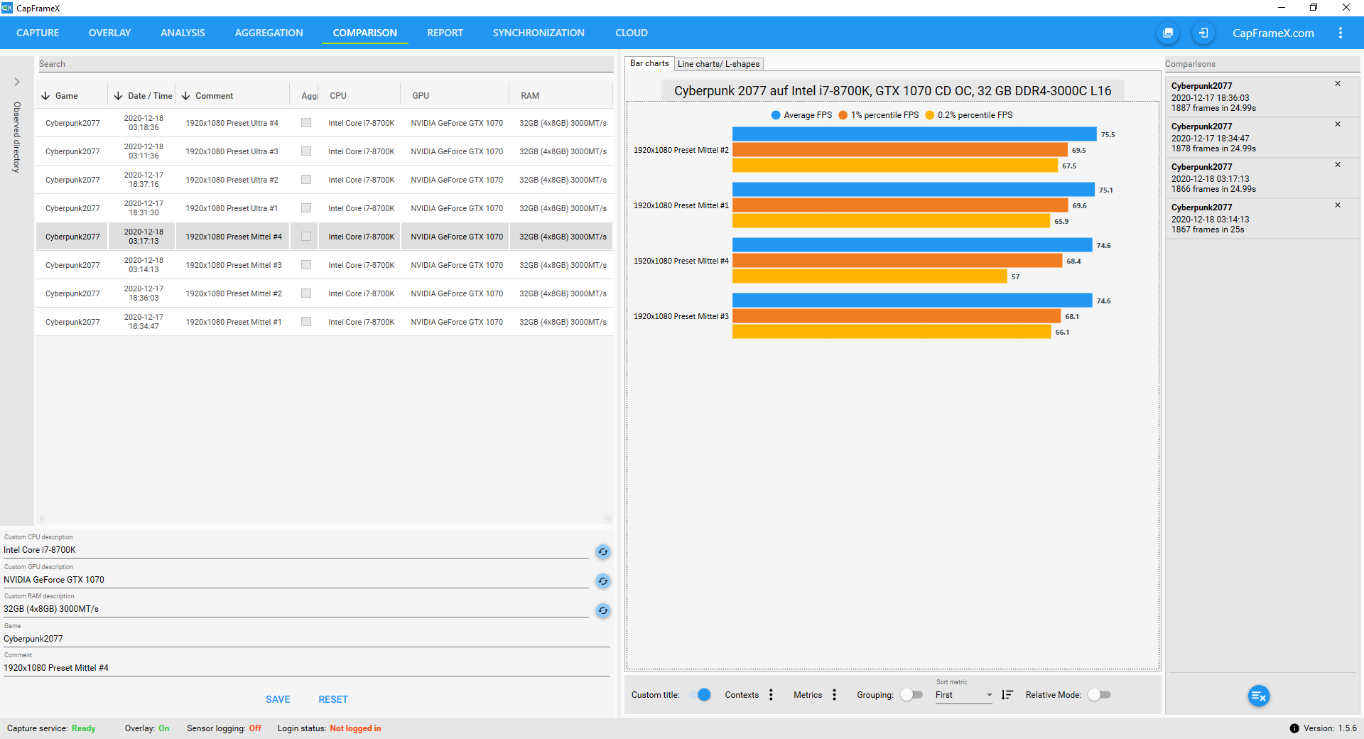Sort table by Date / Time column arrow

(118, 96)
